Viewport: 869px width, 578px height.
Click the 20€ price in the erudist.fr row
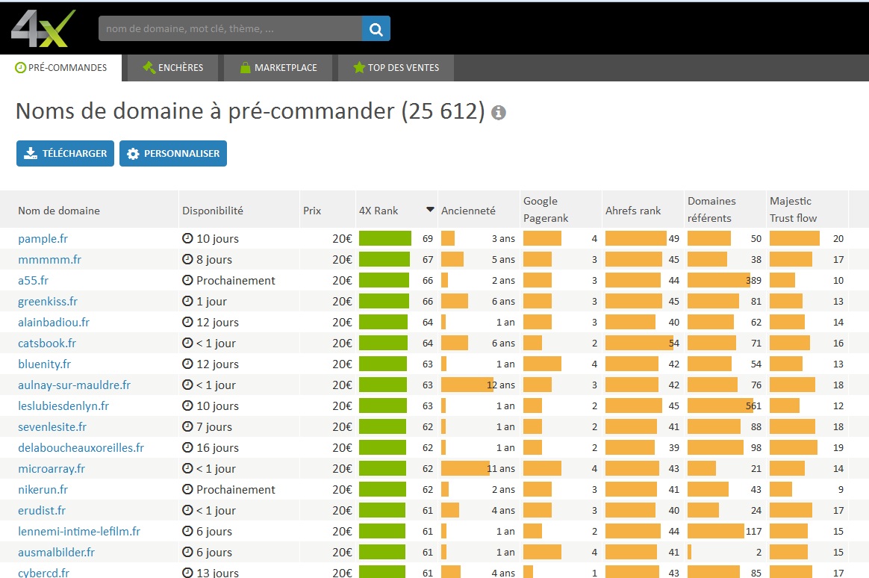tap(342, 510)
